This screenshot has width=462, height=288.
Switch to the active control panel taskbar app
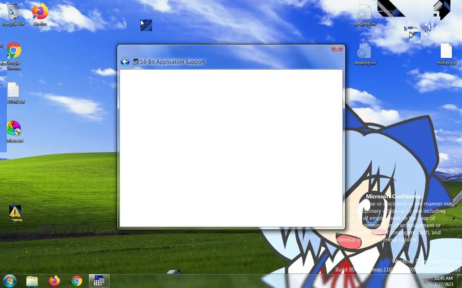(99, 281)
